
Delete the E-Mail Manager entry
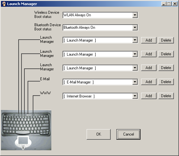[166, 82]
